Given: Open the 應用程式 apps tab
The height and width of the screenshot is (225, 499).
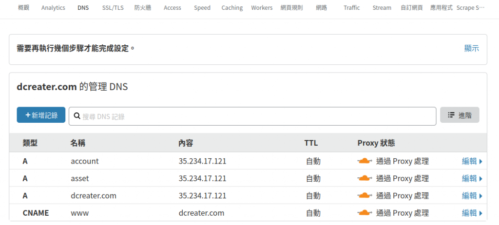Looking at the screenshot, I should (x=441, y=8).
